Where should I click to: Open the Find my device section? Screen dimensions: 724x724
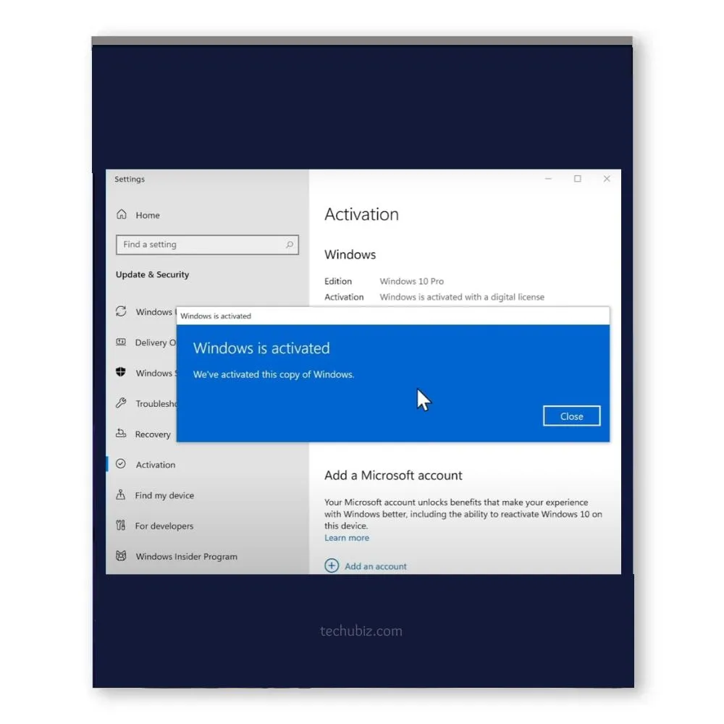164,495
